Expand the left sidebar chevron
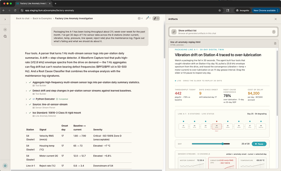Viewport: 281px width, 171px height. pyautogui.click(x=5, y=19)
